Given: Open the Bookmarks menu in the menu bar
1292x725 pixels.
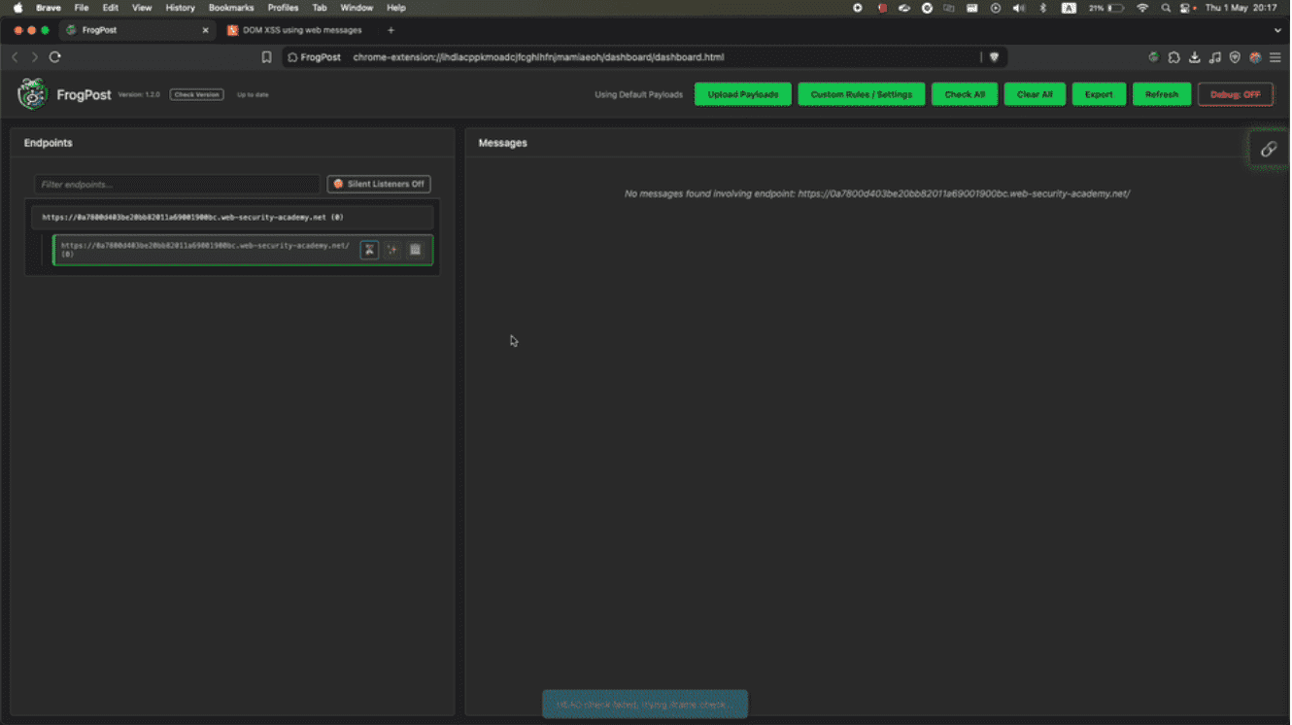Looking at the screenshot, I should tap(231, 8).
